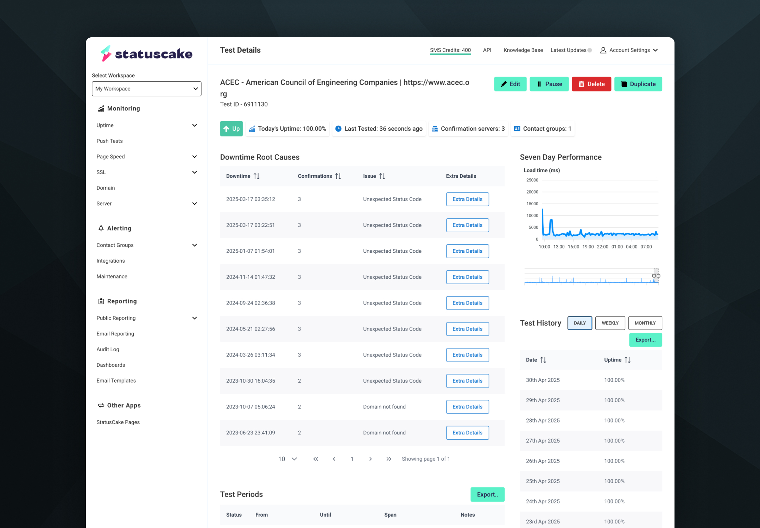Screen dimensions: 760x528
Task: Sort by Downtime column arrows
Action: [256, 176]
